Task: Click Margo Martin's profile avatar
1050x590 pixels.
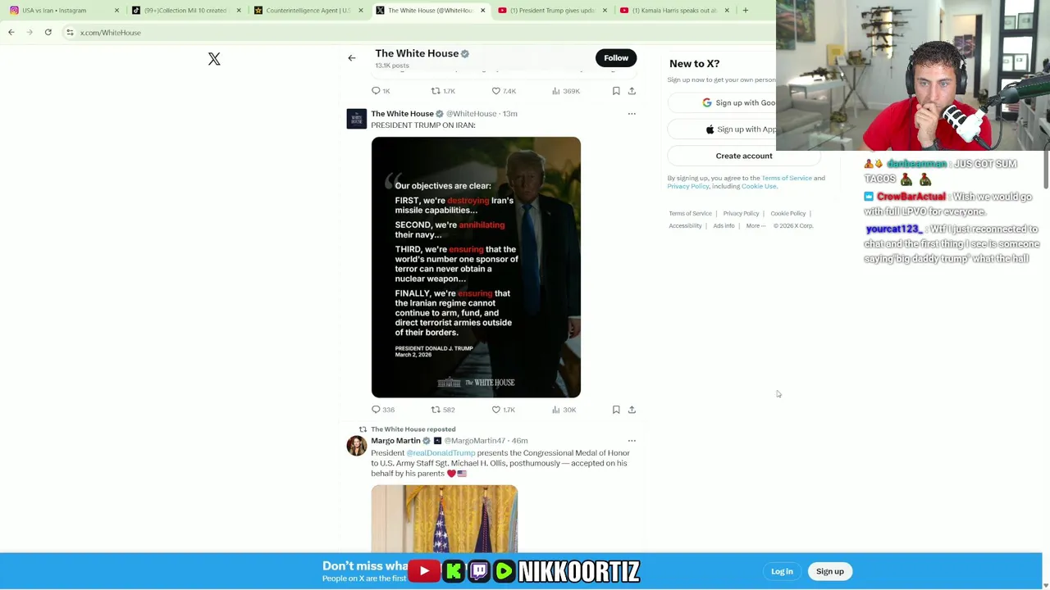Action: tap(357, 446)
